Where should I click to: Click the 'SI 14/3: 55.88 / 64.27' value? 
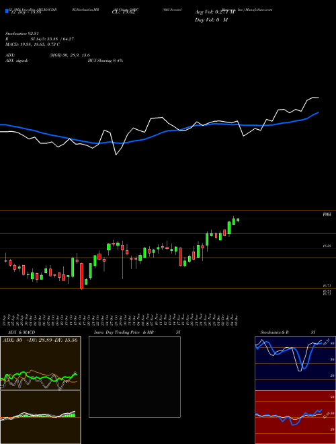tap(52, 39)
